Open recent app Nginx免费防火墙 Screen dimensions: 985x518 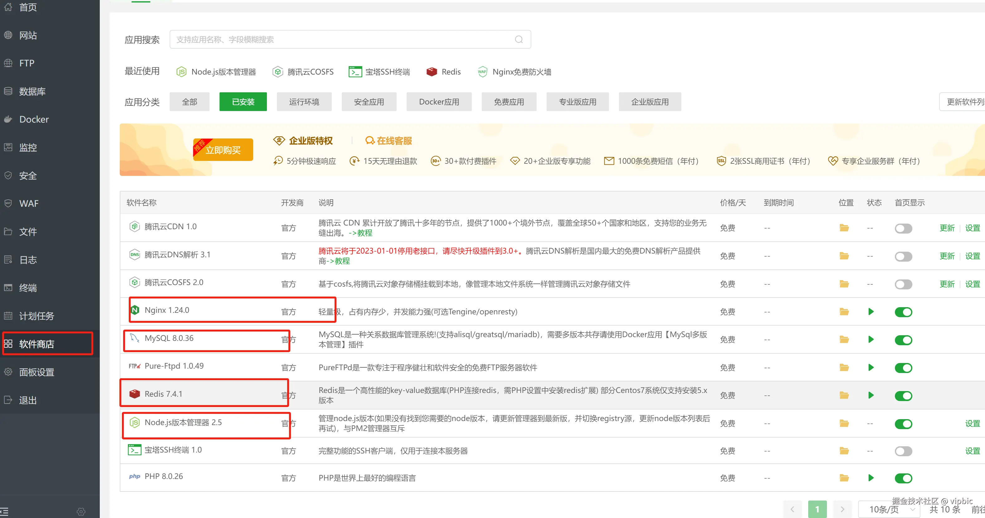(514, 72)
